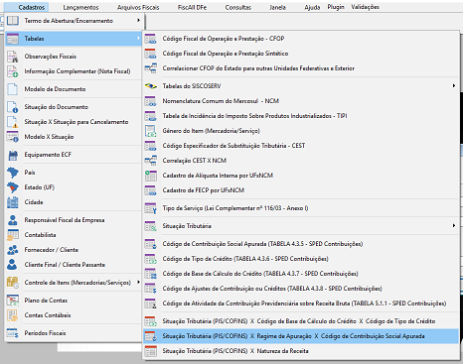Click the Cidade buildings icon
The height and width of the screenshot is (364, 463).
pos(13,202)
